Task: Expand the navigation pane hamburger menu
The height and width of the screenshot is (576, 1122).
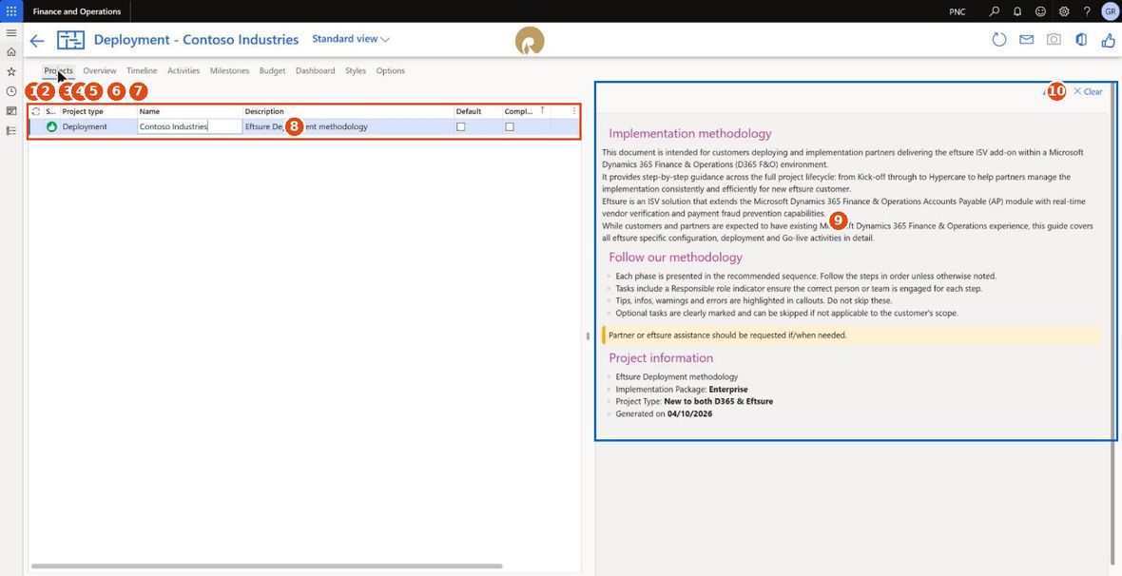Action: coord(11,33)
